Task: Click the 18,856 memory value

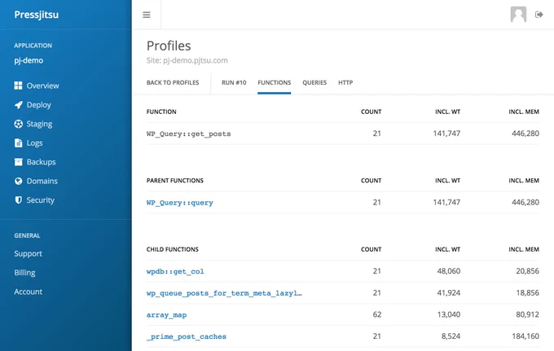Action: [x=527, y=292]
